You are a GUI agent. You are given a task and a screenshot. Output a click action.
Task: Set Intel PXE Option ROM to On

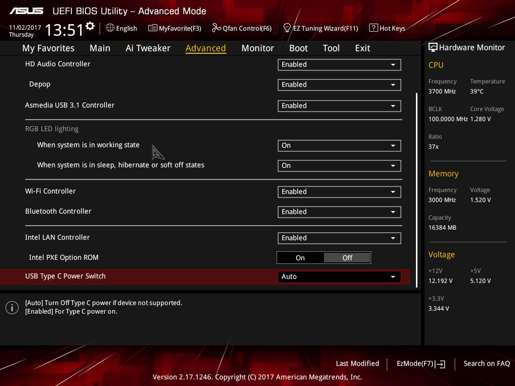pos(300,258)
